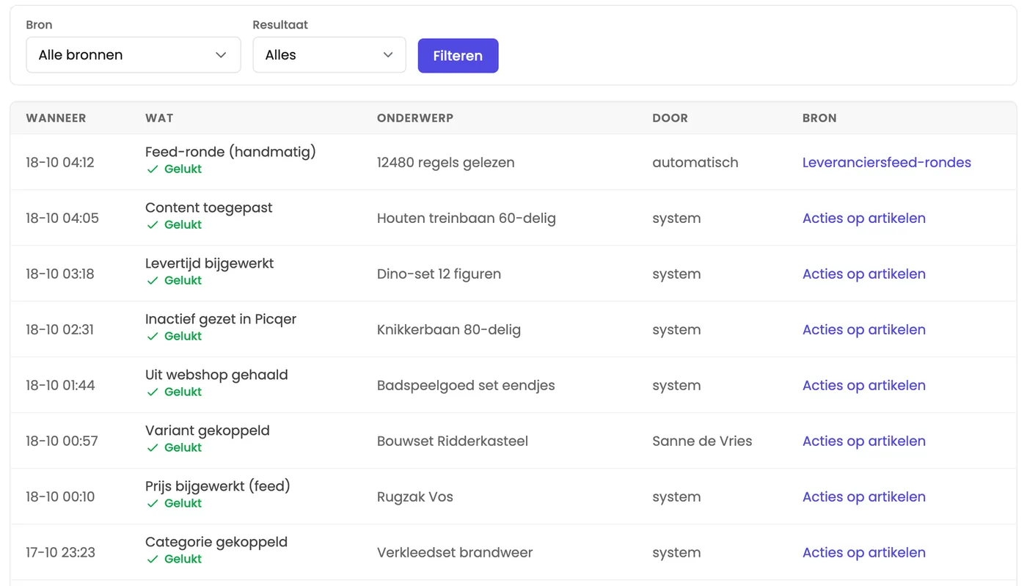Open Acties op artikelen link for Houten treinbaan
Viewport: 1027px width, 586px height.
tap(863, 218)
